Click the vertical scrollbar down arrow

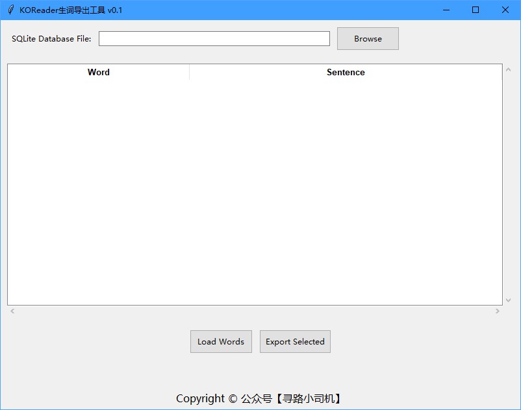tap(508, 300)
